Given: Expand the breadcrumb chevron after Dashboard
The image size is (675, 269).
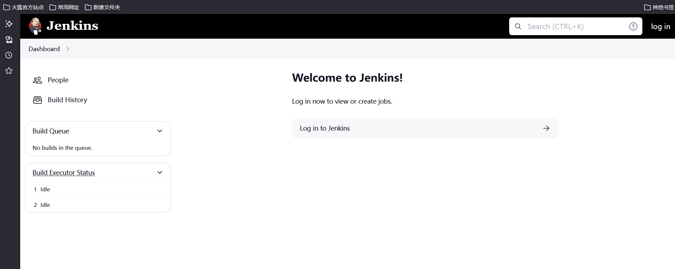Looking at the screenshot, I should [68, 49].
